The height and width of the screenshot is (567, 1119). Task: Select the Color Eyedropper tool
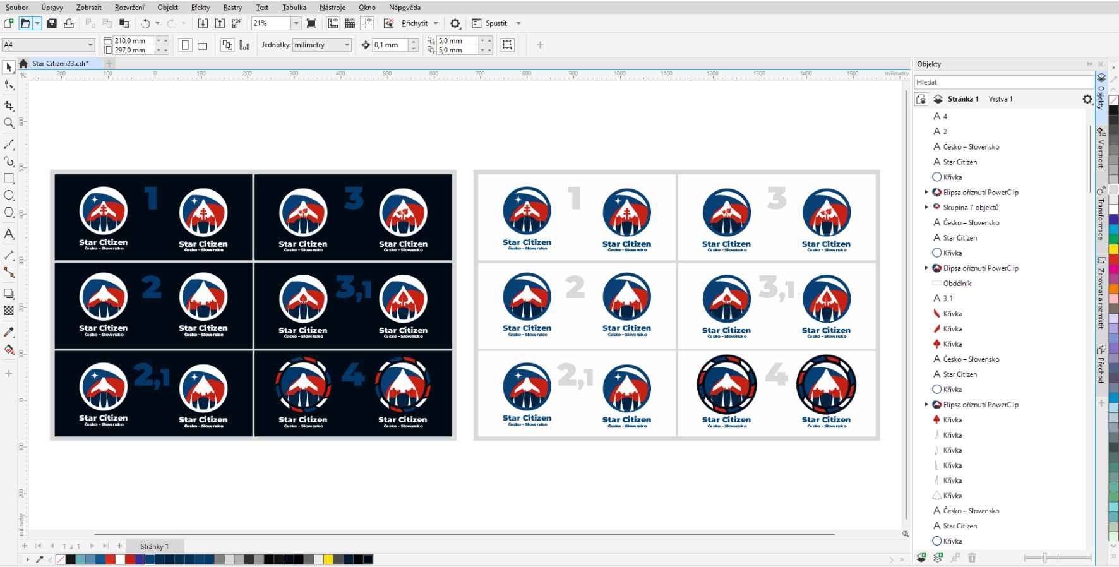[9, 332]
